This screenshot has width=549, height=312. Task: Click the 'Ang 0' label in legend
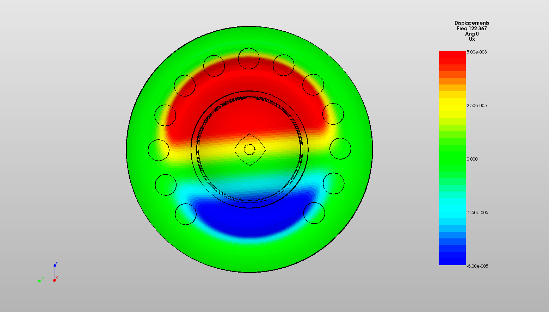click(471, 34)
